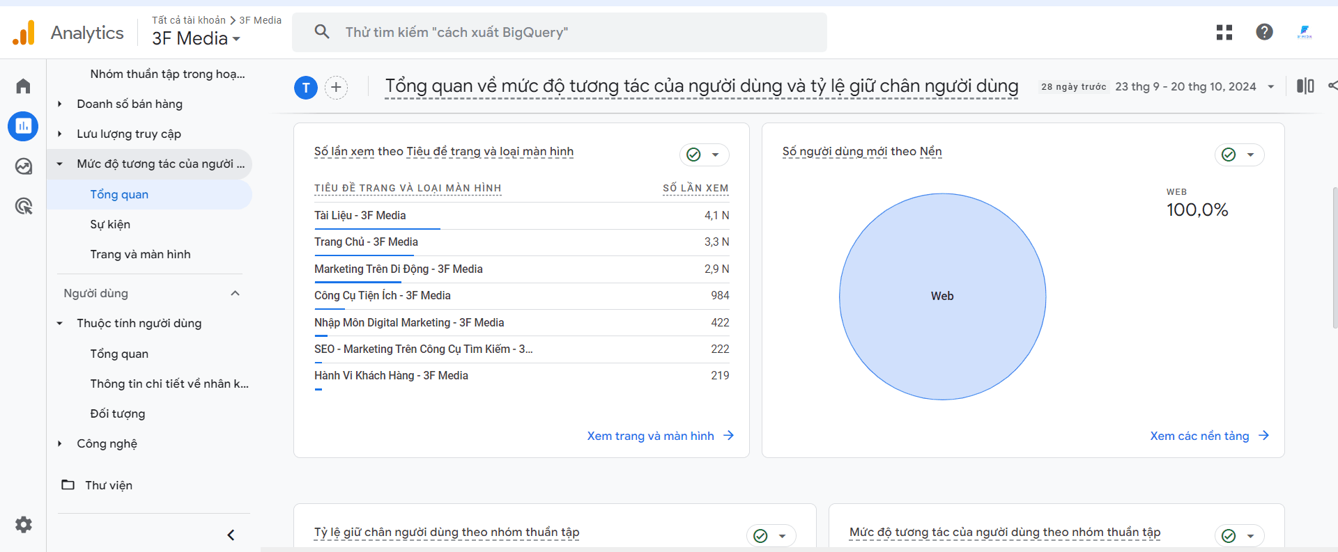
Task: Click the 3F Media breadcrumb link
Action: tap(260, 20)
